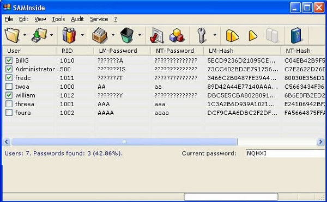The height and width of the screenshot is (202, 327).
Task: Click the scroll left arrow
Action: coord(7,142)
